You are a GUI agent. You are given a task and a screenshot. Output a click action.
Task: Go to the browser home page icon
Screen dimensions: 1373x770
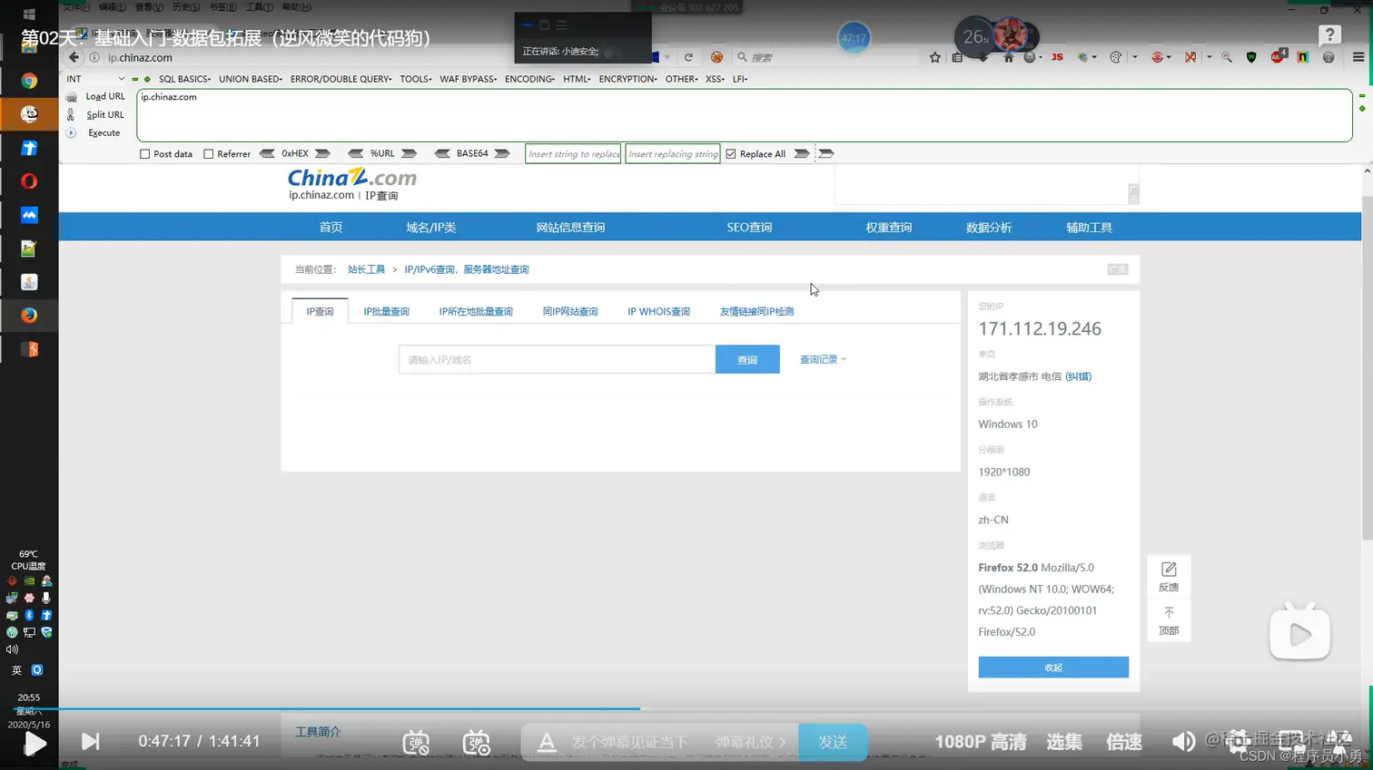coord(1008,57)
